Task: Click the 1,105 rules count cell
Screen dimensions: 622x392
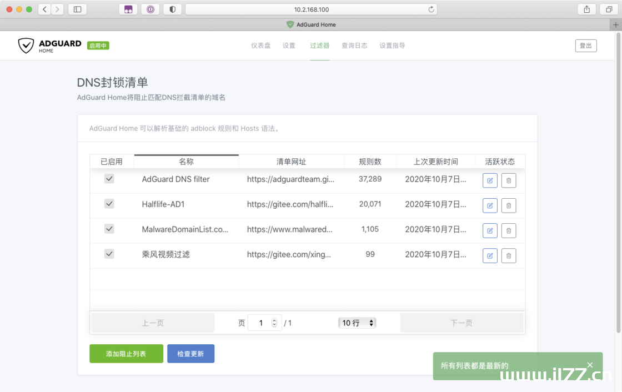Action: click(x=370, y=229)
